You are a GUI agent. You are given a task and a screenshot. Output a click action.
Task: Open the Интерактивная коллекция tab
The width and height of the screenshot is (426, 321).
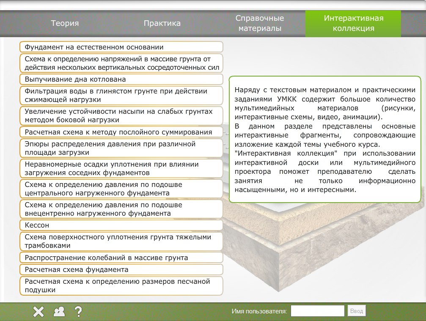coord(353,23)
